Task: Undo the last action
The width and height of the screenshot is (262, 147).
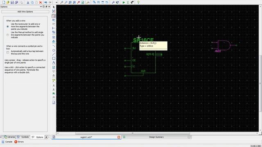Action: 45,2
